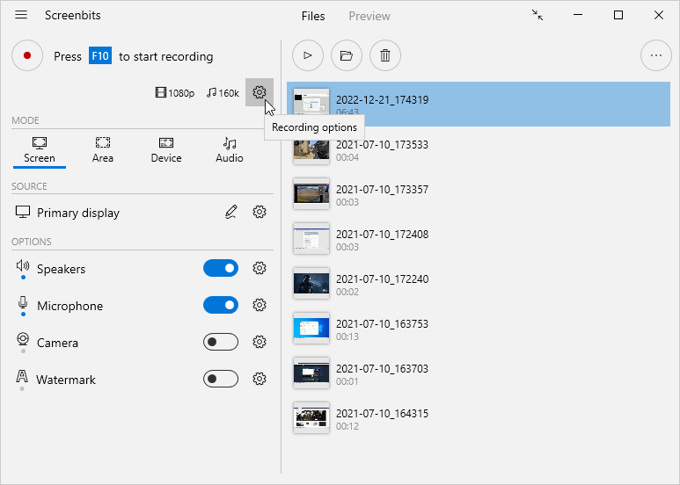Click the 160k audio bitrate indicator

pos(223,92)
